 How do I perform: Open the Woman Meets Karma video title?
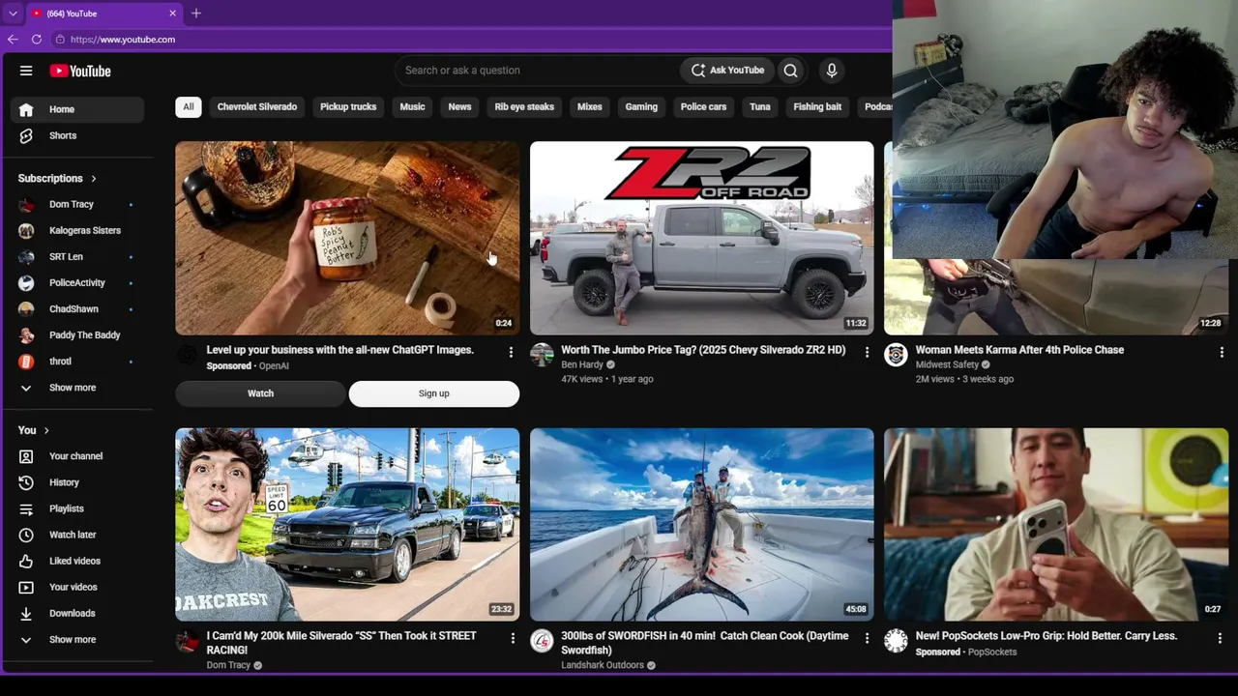(x=1019, y=350)
